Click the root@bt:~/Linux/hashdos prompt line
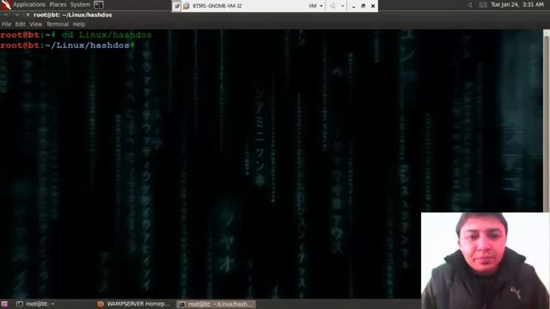 click(x=67, y=45)
